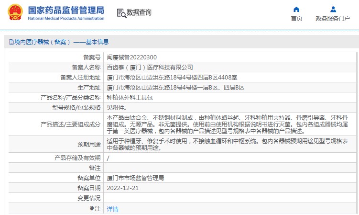
Task: Click the 产品存储及有效期 label
Action: tap(77, 158)
